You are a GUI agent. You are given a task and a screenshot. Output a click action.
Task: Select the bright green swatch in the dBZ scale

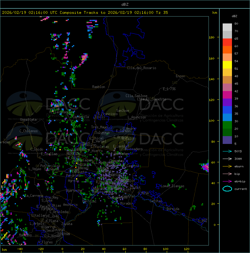click(x=227, y=125)
